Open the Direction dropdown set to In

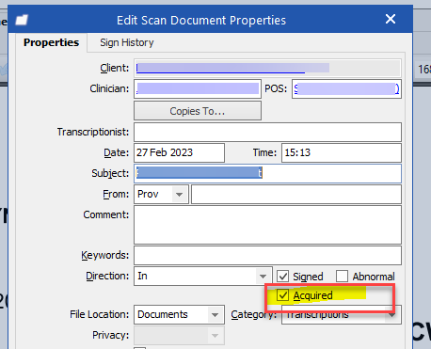coord(263,277)
